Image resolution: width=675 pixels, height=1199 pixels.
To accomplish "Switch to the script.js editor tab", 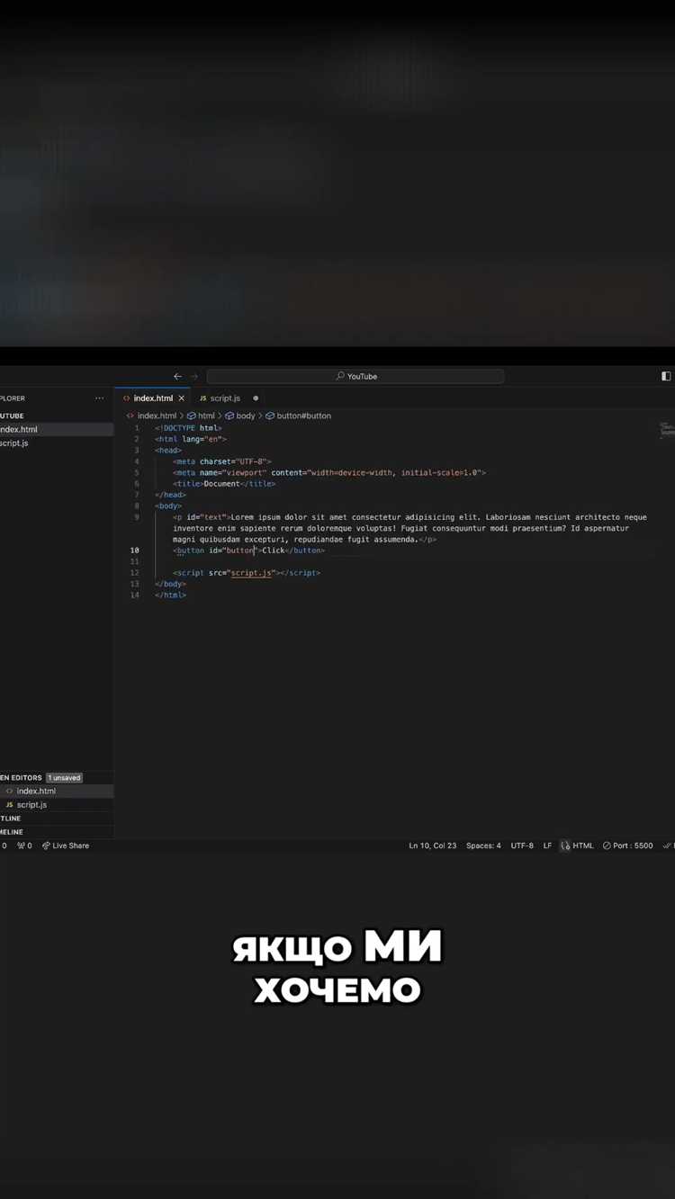I will click(x=225, y=398).
